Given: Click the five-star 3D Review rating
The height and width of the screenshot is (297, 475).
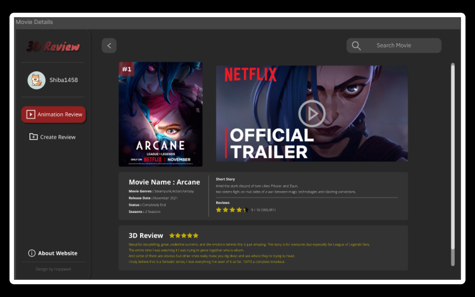Looking at the screenshot, I should click(184, 235).
